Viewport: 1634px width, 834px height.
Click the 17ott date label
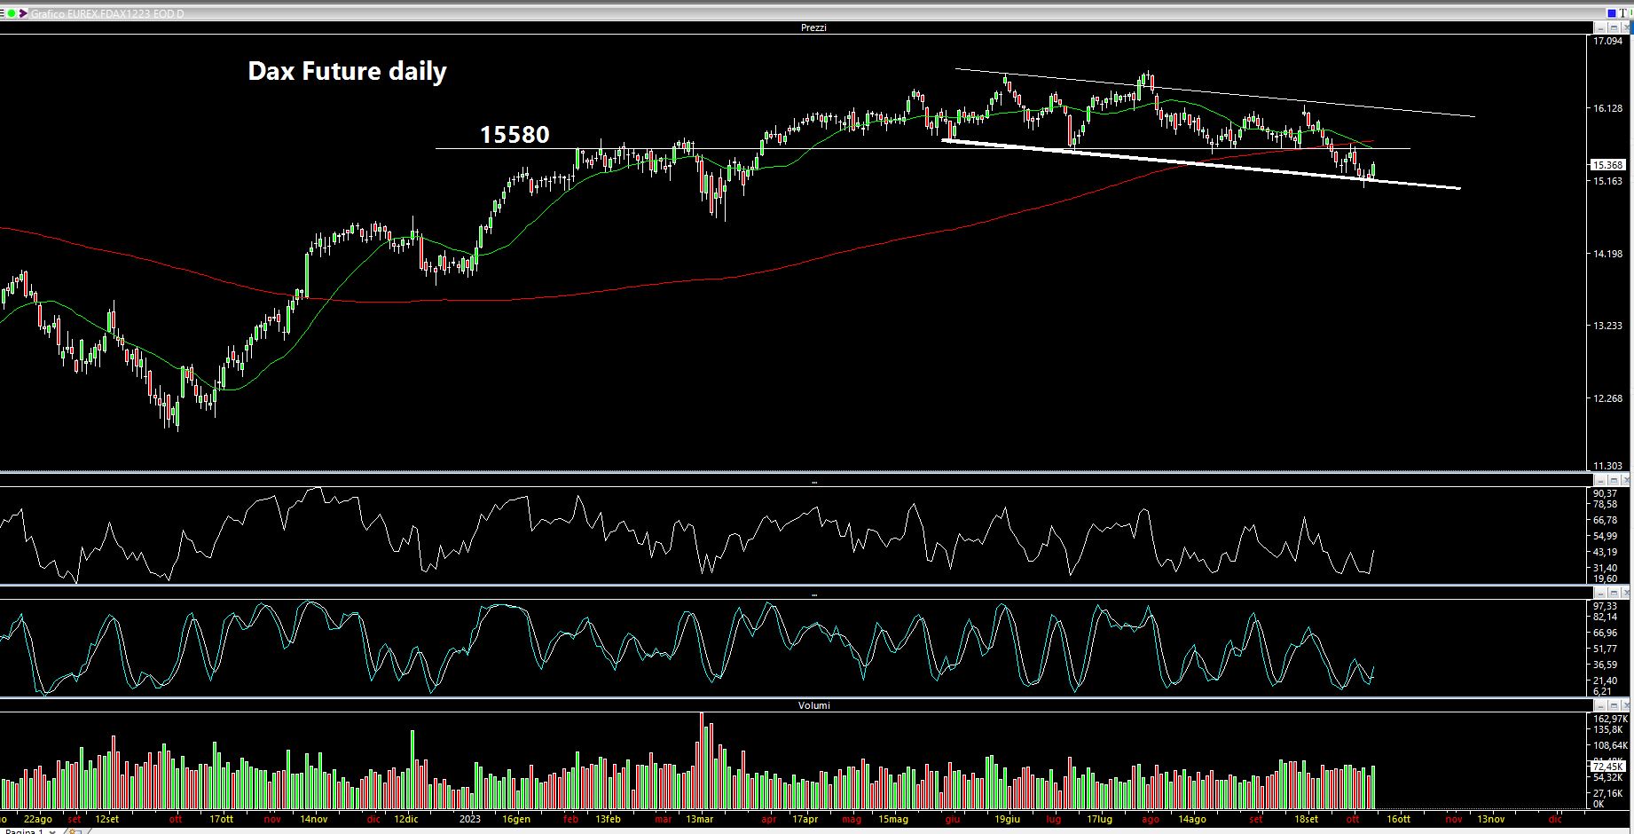pos(222,819)
